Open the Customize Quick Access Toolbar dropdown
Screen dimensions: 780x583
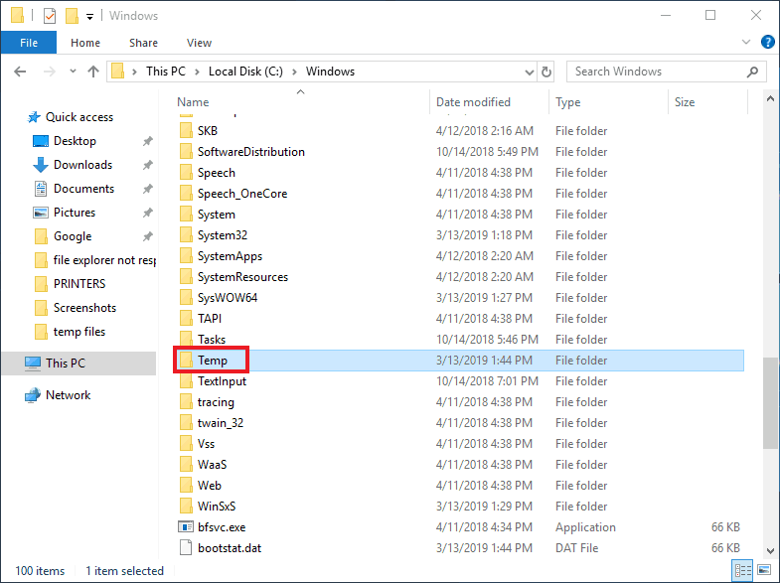click(90, 17)
